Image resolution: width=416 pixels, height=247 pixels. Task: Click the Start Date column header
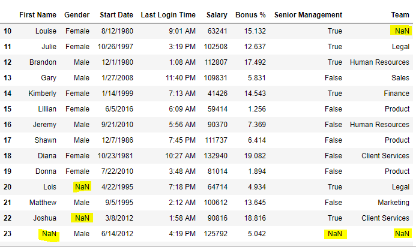click(115, 14)
